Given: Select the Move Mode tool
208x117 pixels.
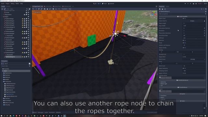Looking at the screenshot, I should pos(36,9).
